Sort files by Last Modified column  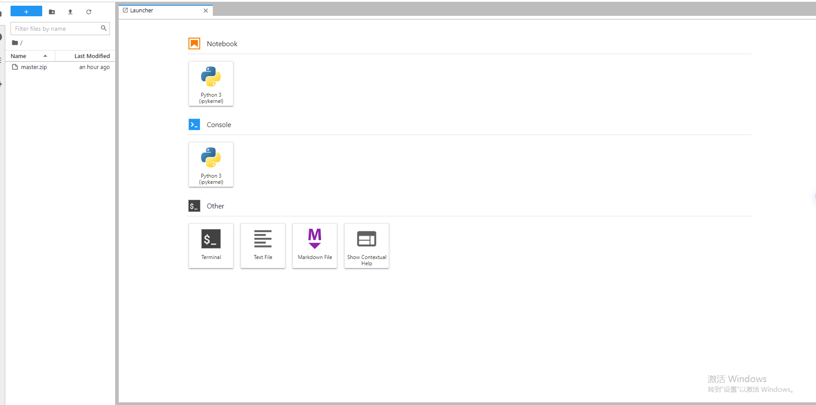point(92,56)
